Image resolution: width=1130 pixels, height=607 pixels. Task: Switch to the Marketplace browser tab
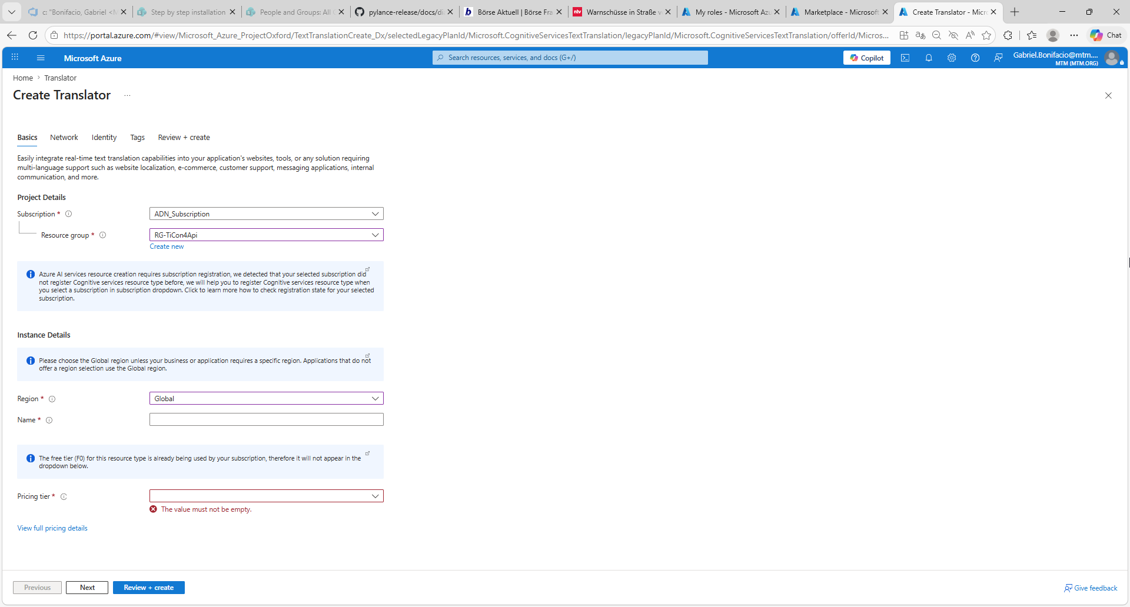click(x=839, y=12)
